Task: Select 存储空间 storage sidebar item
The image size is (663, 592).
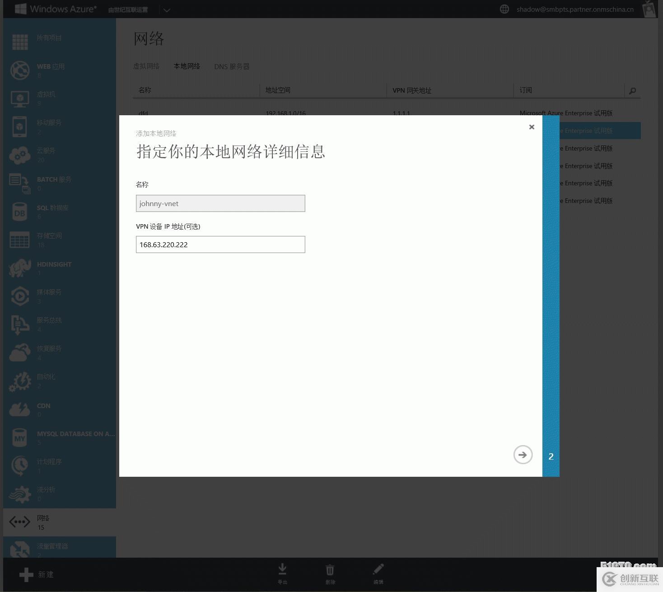Action: [x=49, y=236]
